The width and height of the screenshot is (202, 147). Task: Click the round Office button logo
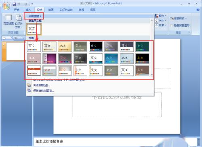tap(6, 6)
